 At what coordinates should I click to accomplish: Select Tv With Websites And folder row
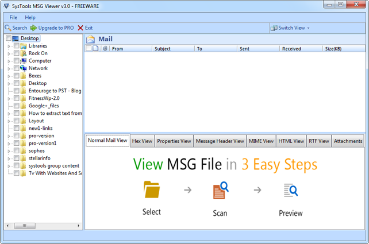point(55,173)
